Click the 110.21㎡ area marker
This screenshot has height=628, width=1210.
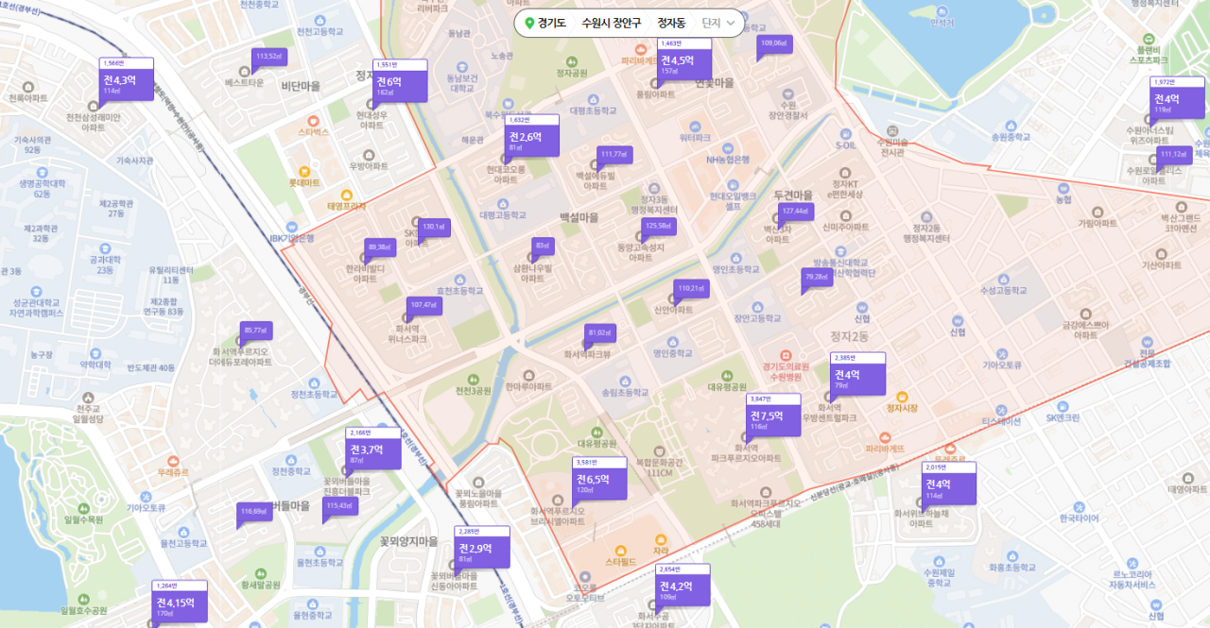pyautogui.click(x=690, y=288)
